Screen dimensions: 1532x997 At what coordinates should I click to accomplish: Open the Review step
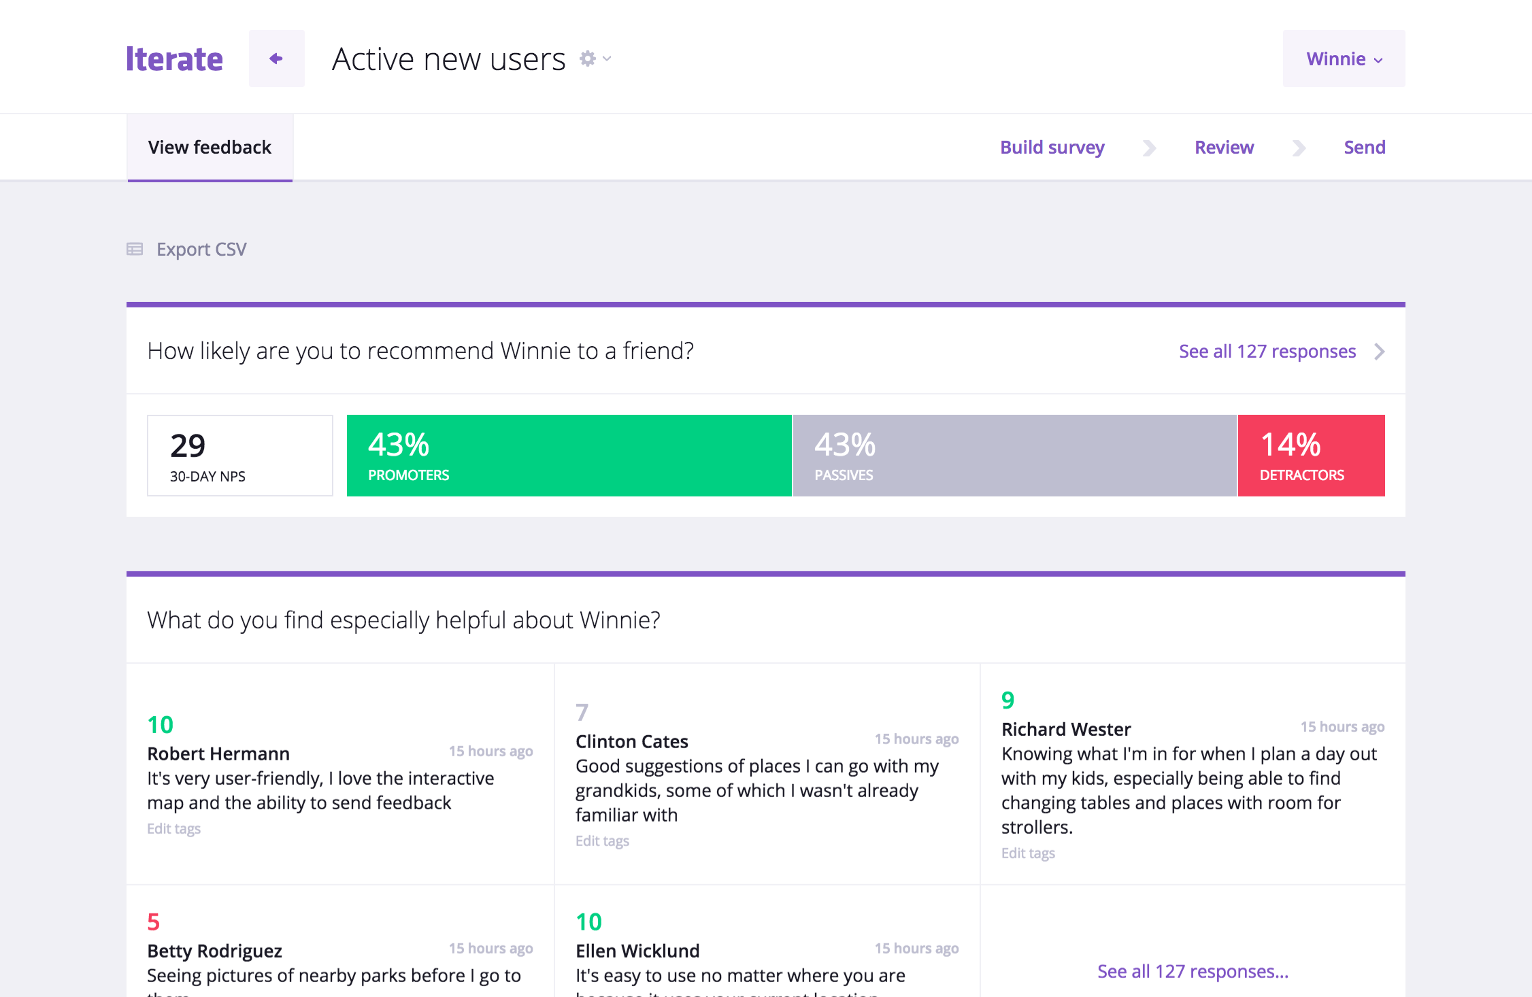1224,148
